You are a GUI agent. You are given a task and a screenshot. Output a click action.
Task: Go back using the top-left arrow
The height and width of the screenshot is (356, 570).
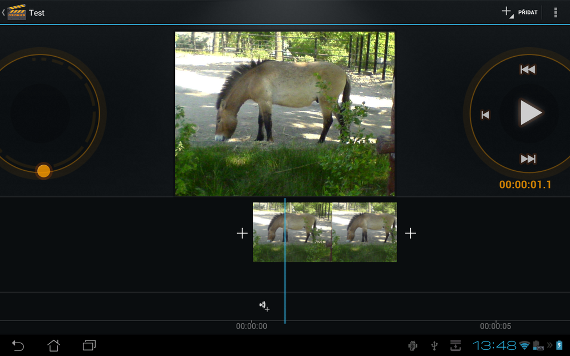click(x=4, y=12)
